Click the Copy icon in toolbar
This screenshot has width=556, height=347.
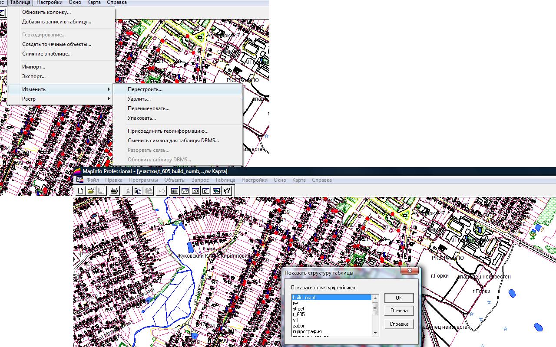click(x=138, y=191)
